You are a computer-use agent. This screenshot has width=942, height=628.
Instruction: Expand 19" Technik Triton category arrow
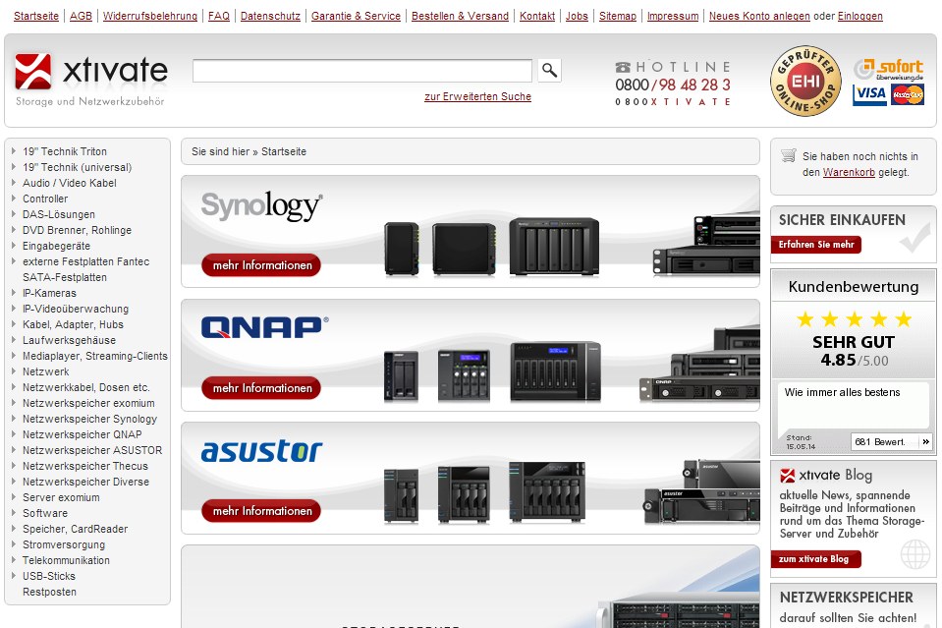tap(14, 150)
